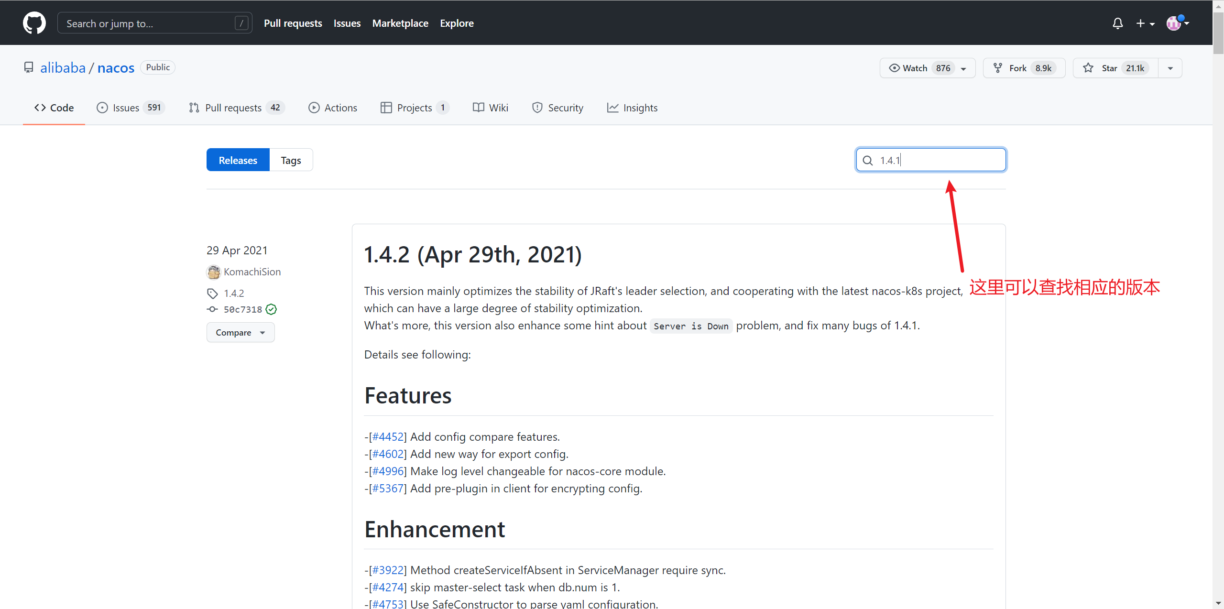The width and height of the screenshot is (1224, 609).
Task: Click the alibaba owner link
Action: coord(63,67)
